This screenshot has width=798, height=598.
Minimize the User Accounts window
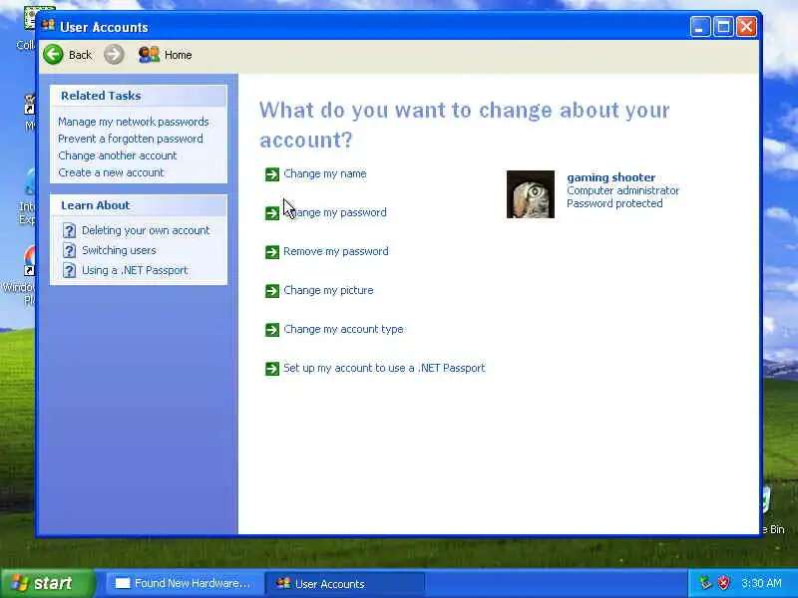tap(700, 27)
